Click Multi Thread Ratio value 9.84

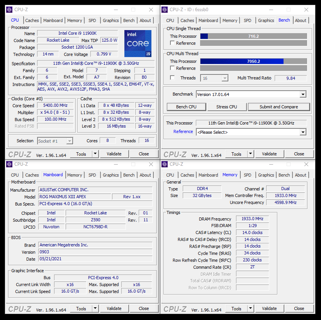point(291,78)
